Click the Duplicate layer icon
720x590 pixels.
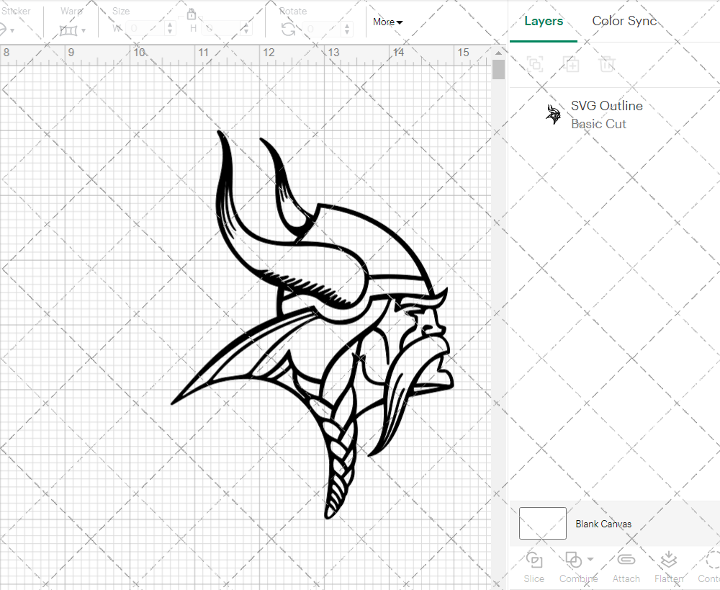[x=572, y=64]
